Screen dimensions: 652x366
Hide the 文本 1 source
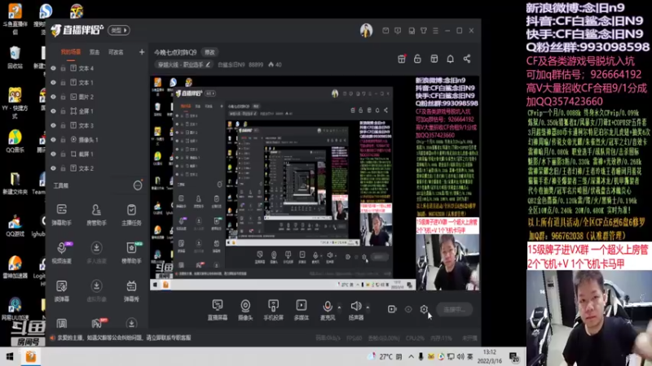(53, 83)
